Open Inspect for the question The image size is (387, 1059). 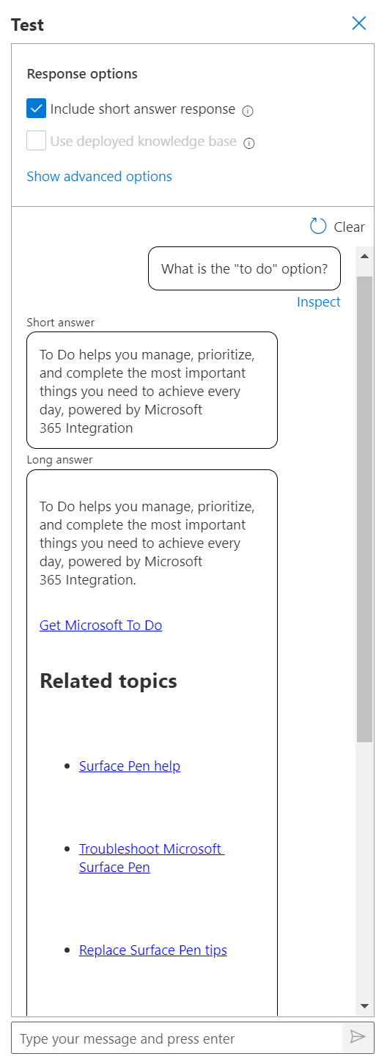[319, 302]
